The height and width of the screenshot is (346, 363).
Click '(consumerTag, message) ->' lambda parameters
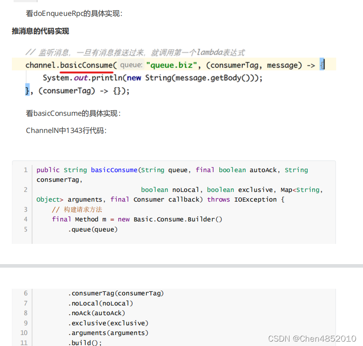[x=261, y=66]
